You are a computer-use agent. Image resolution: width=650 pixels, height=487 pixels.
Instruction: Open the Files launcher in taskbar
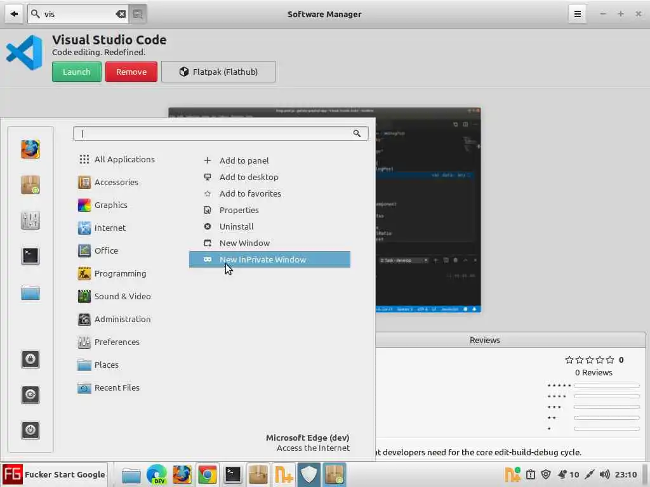pos(131,474)
